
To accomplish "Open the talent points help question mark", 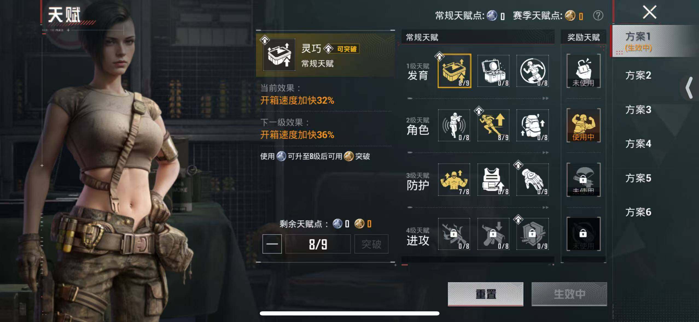I will tap(598, 16).
